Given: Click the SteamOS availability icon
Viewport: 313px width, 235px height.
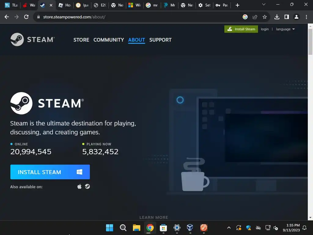Looking at the screenshot, I should tap(87, 186).
